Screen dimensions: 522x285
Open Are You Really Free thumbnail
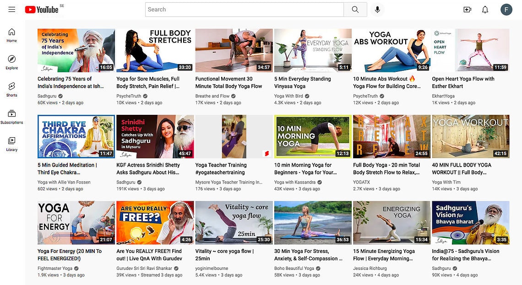[155, 222]
